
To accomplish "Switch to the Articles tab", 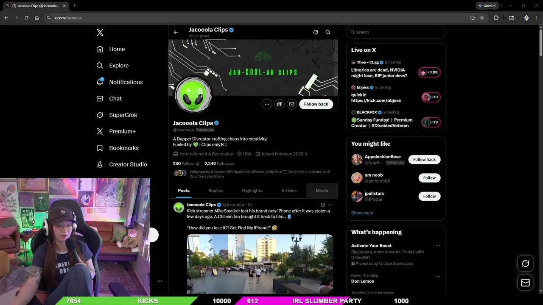I will point(289,191).
